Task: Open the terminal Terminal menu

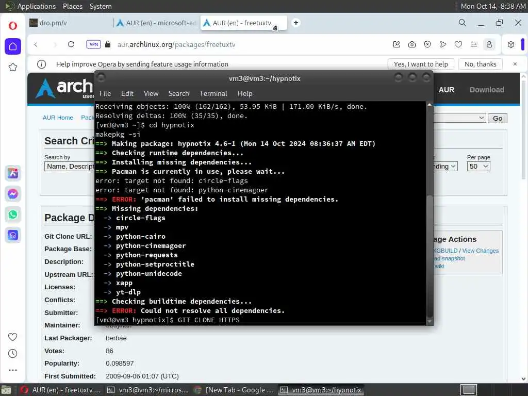Action: pyautogui.click(x=213, y=94)
